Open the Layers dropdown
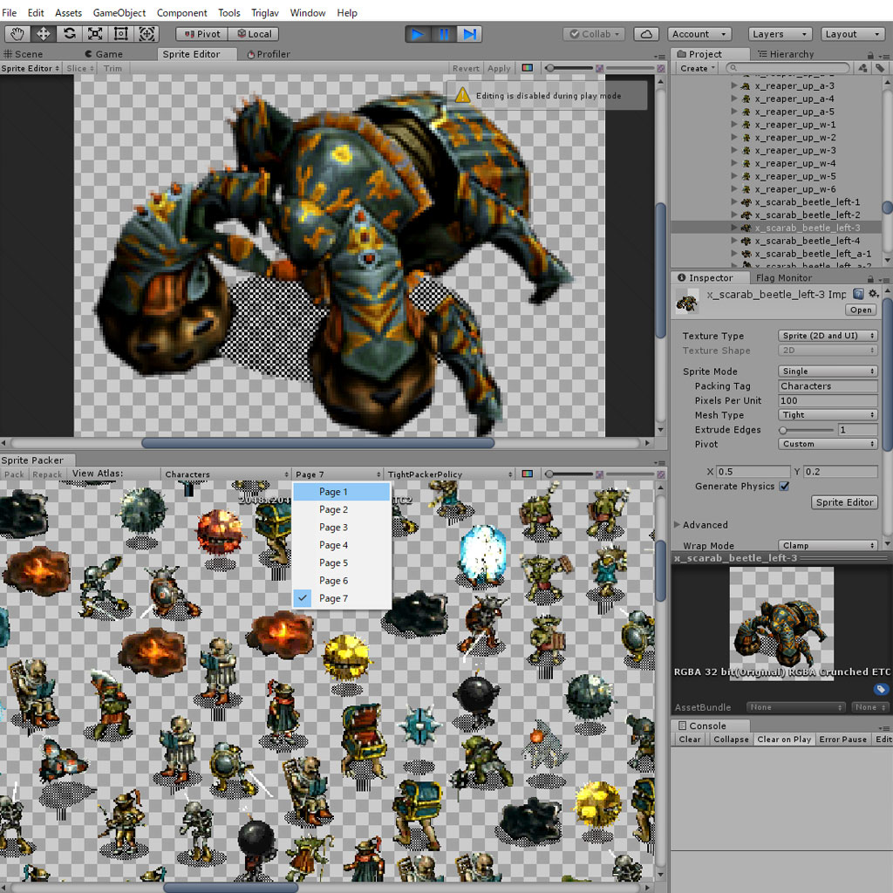The height and width of the screenshot is (893, 893). tap(780, 34)
